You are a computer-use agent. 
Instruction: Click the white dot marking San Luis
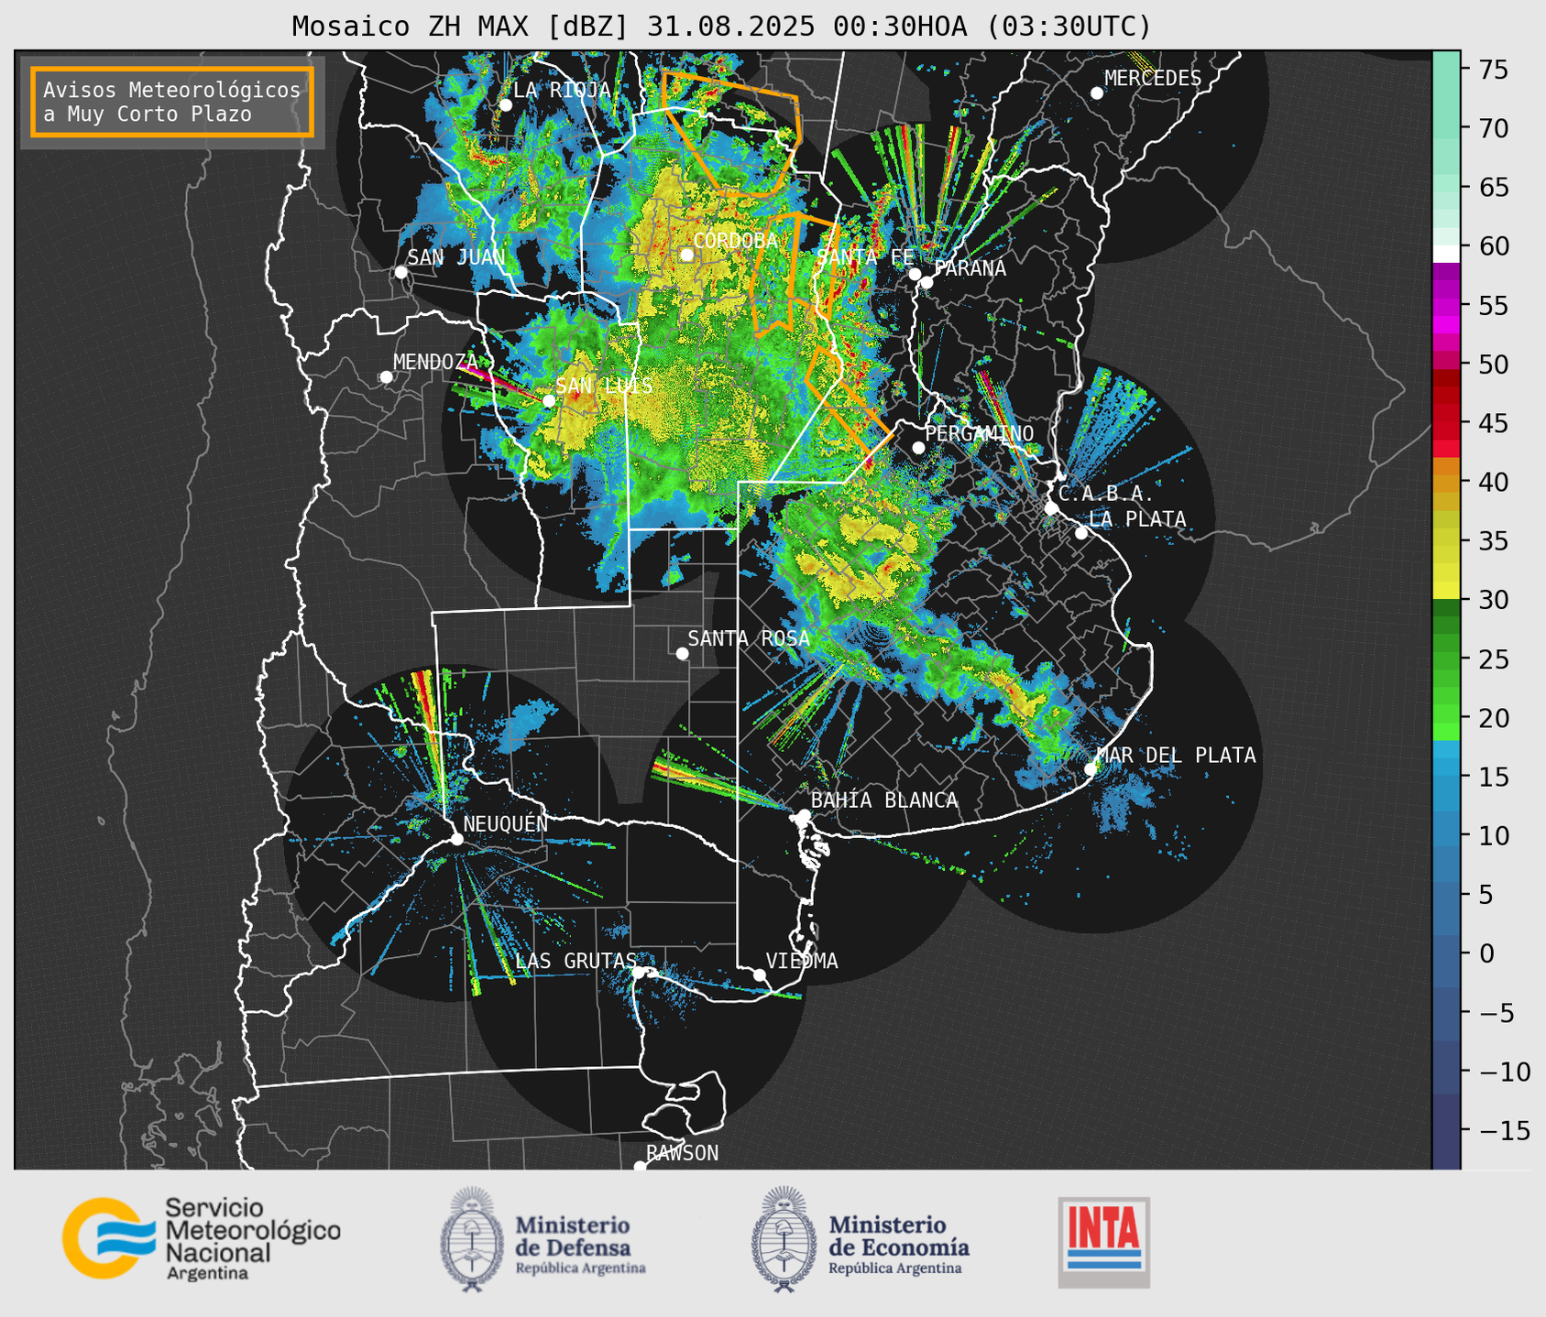click(x=548, y=400)
